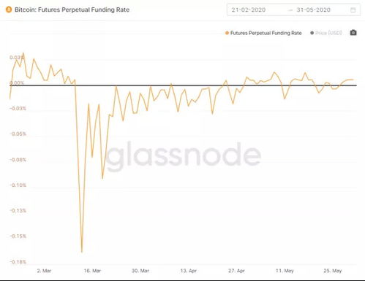
Task: Open the calendar icon in date range
Action: (353, 10)
